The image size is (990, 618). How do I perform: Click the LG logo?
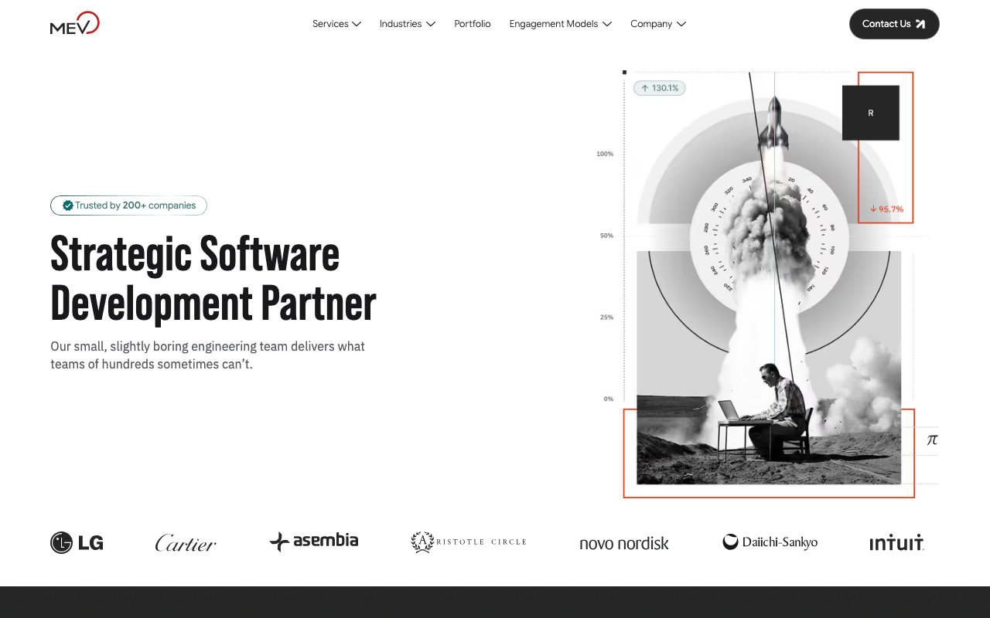(x=77, y=543)
